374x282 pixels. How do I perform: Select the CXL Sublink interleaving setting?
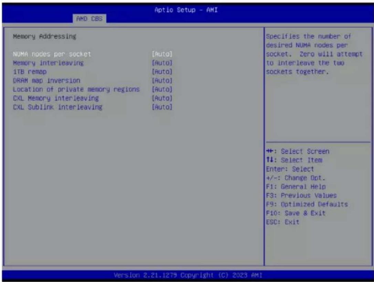tap(58, 107)
